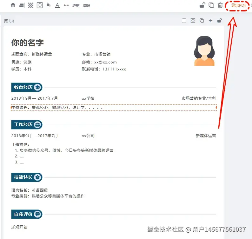Select the 市场营销专业/本科 text
Screen dimensions: 252x239
[x=199, y=98]
